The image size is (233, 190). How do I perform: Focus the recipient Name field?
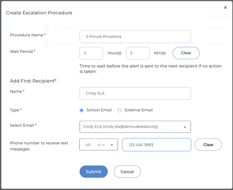135,93
